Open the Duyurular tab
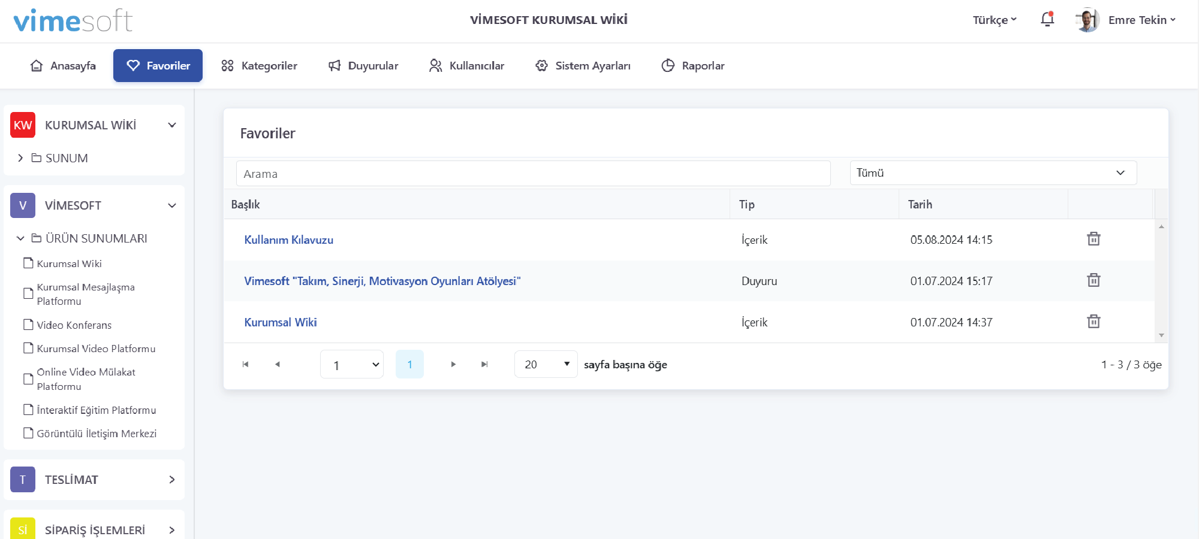 point(363,65)
